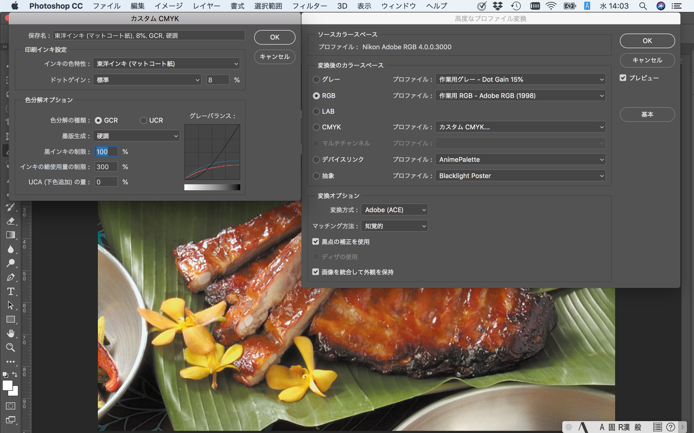This screenshot has width=694, height=433.
Task: Open the レイヤー menu
Action: click(207, 6)
